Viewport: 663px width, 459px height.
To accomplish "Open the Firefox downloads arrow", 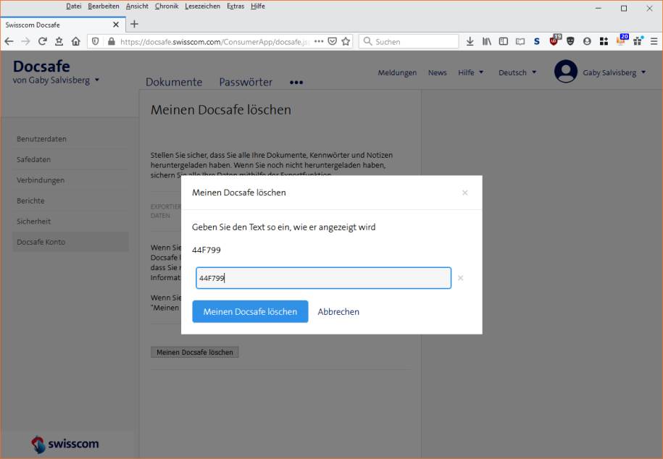I will [x=470, y=41].
